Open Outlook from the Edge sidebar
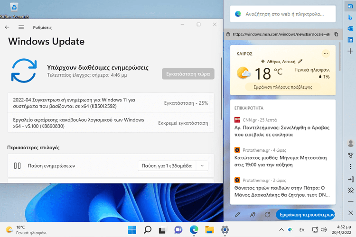 pos(350,28)
